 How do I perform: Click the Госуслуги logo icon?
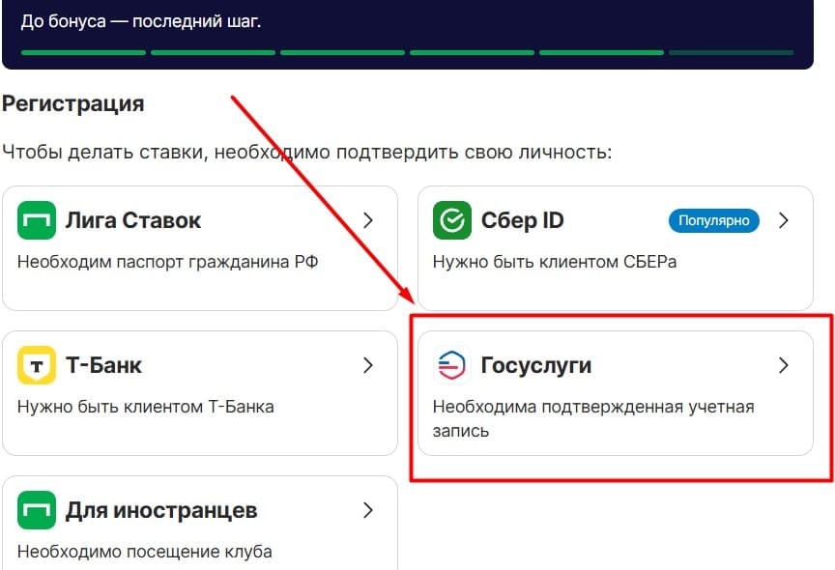[x=451, y=364]
